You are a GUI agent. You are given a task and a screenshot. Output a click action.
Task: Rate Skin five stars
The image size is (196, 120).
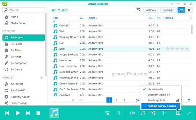tap(187, 49)
